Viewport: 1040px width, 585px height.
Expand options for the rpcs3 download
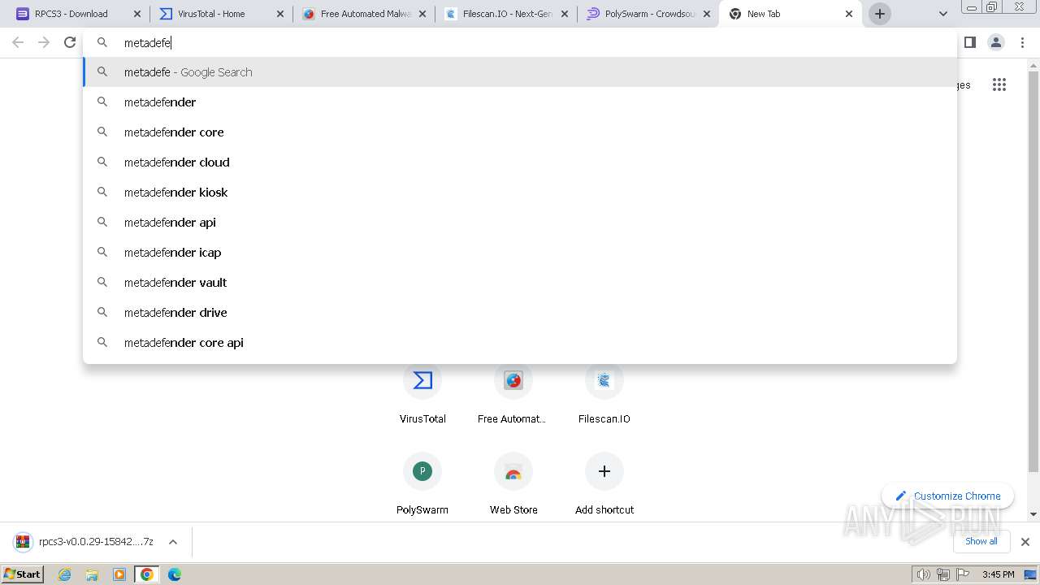coord(173,542)
